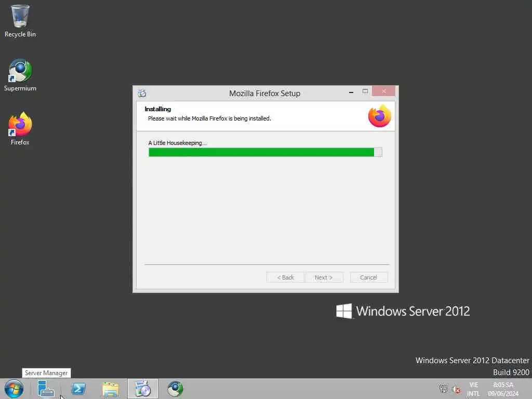Select the Firefox desktop shortcut
Image resolution: width=532 pixels, height=399 pixels.
(20, 129)
